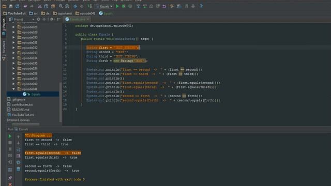Select Equals class in the breadcrumb bar

(106, 13)
